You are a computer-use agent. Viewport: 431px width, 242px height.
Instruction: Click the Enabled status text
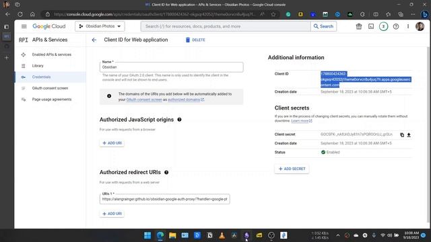click(333, 153)
